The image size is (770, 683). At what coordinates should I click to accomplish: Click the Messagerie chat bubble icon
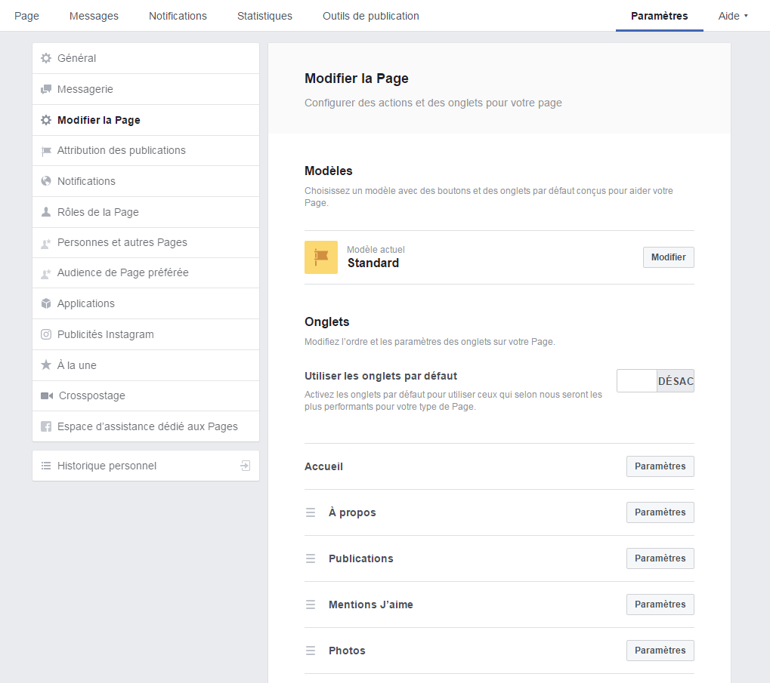46,89
